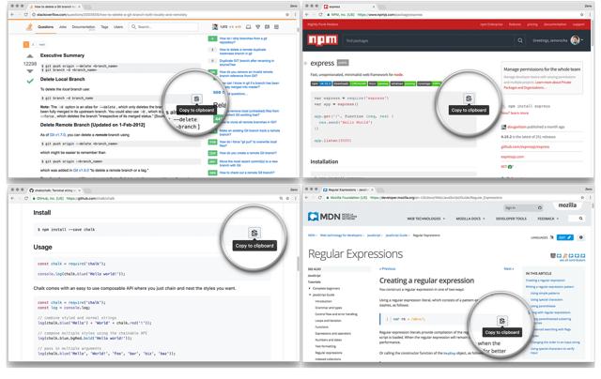Reload the npm browser page
Viewport: 601px width, 379px height.
coord(320,15)
